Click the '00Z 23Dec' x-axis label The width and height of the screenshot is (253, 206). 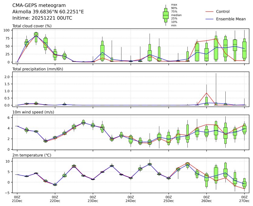(x=93, y=199)
